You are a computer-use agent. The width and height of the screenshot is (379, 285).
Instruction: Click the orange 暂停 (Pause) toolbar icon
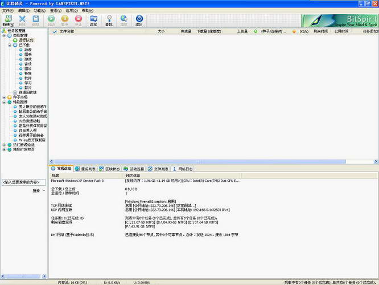65,19
